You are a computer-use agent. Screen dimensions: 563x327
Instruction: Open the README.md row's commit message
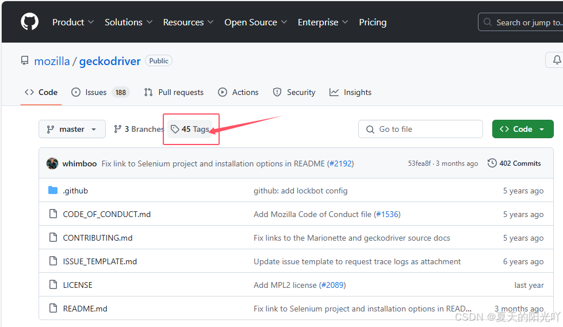pyautogui.click(x=363, y=309)
